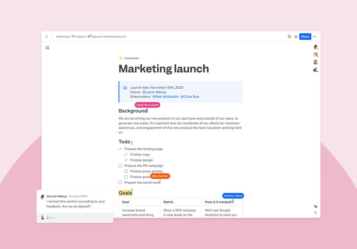Click the Anthony Riera cursor tag
357x249 pixels.
point(233,196)
